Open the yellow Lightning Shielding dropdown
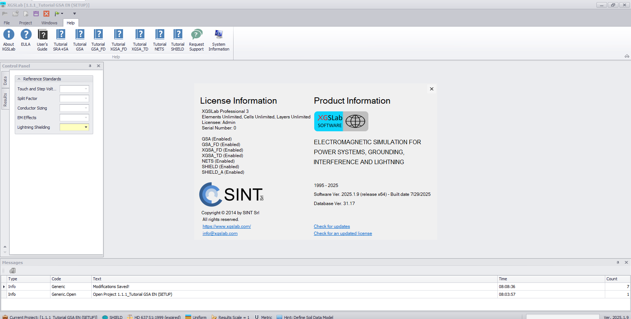The image size is (631, 319). click(x=86, y=127)
